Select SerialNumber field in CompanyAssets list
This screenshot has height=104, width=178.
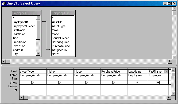[60, 38]
